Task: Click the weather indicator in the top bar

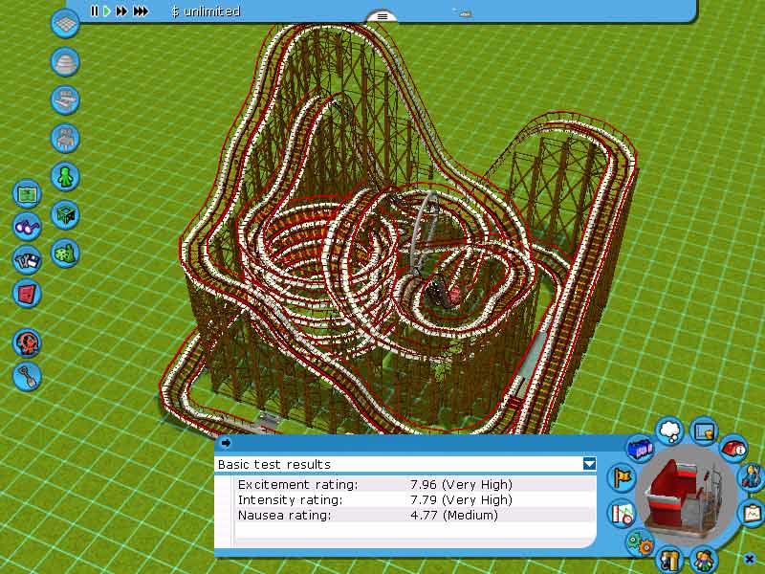Action: (x=463, y=12)
